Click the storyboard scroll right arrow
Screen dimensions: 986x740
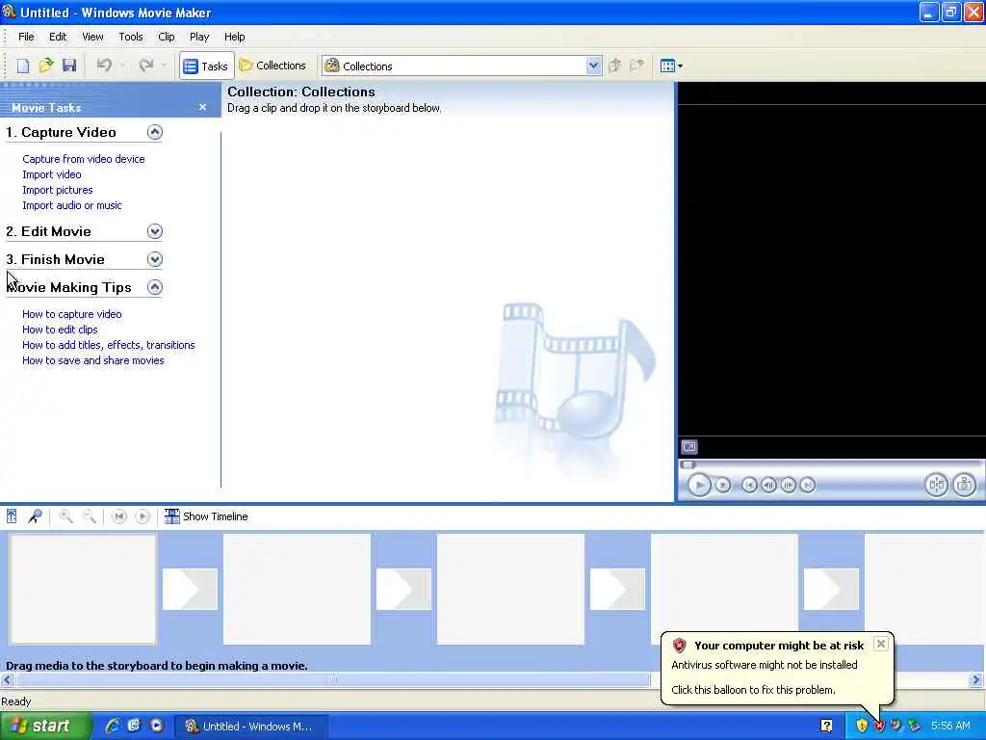pyautogui.click(x=976, y=679)
